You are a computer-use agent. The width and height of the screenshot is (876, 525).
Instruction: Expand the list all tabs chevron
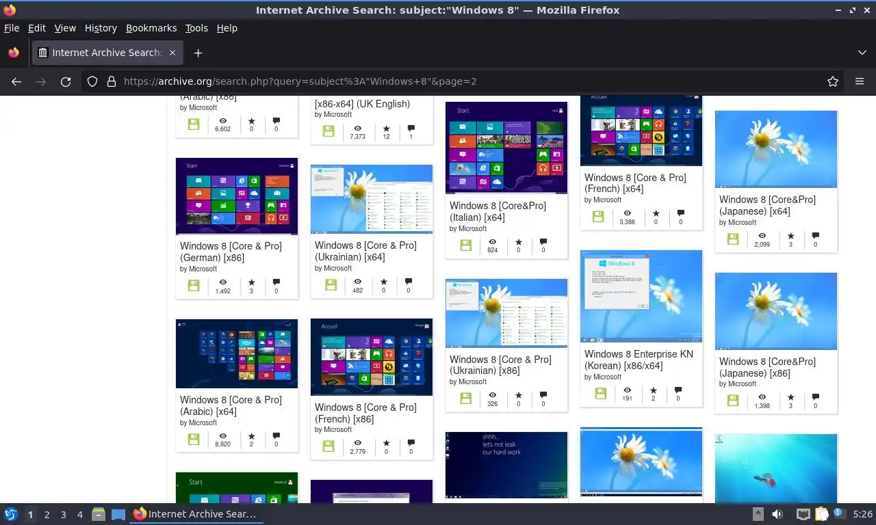[x=862, y=53]
